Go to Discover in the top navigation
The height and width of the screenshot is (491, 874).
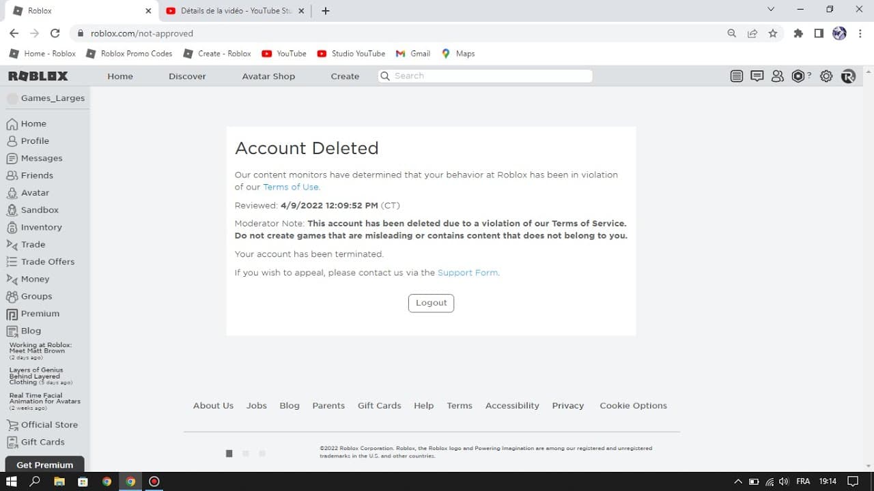click(x=187, y=76)
